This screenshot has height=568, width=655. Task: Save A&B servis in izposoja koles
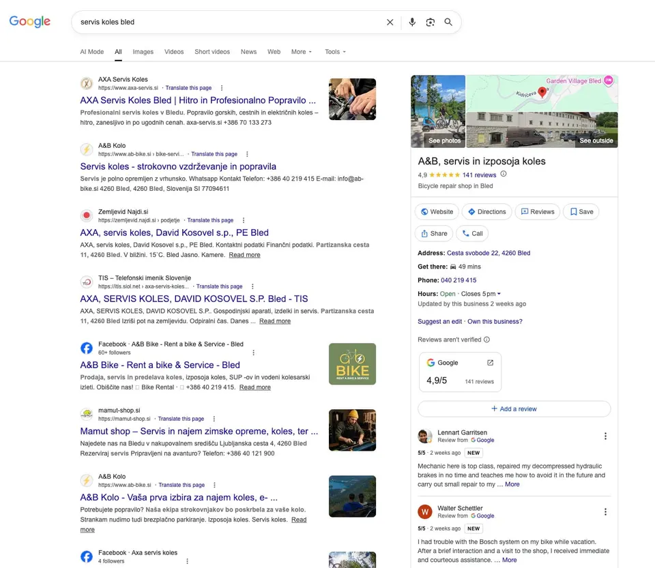pos(581,212)
